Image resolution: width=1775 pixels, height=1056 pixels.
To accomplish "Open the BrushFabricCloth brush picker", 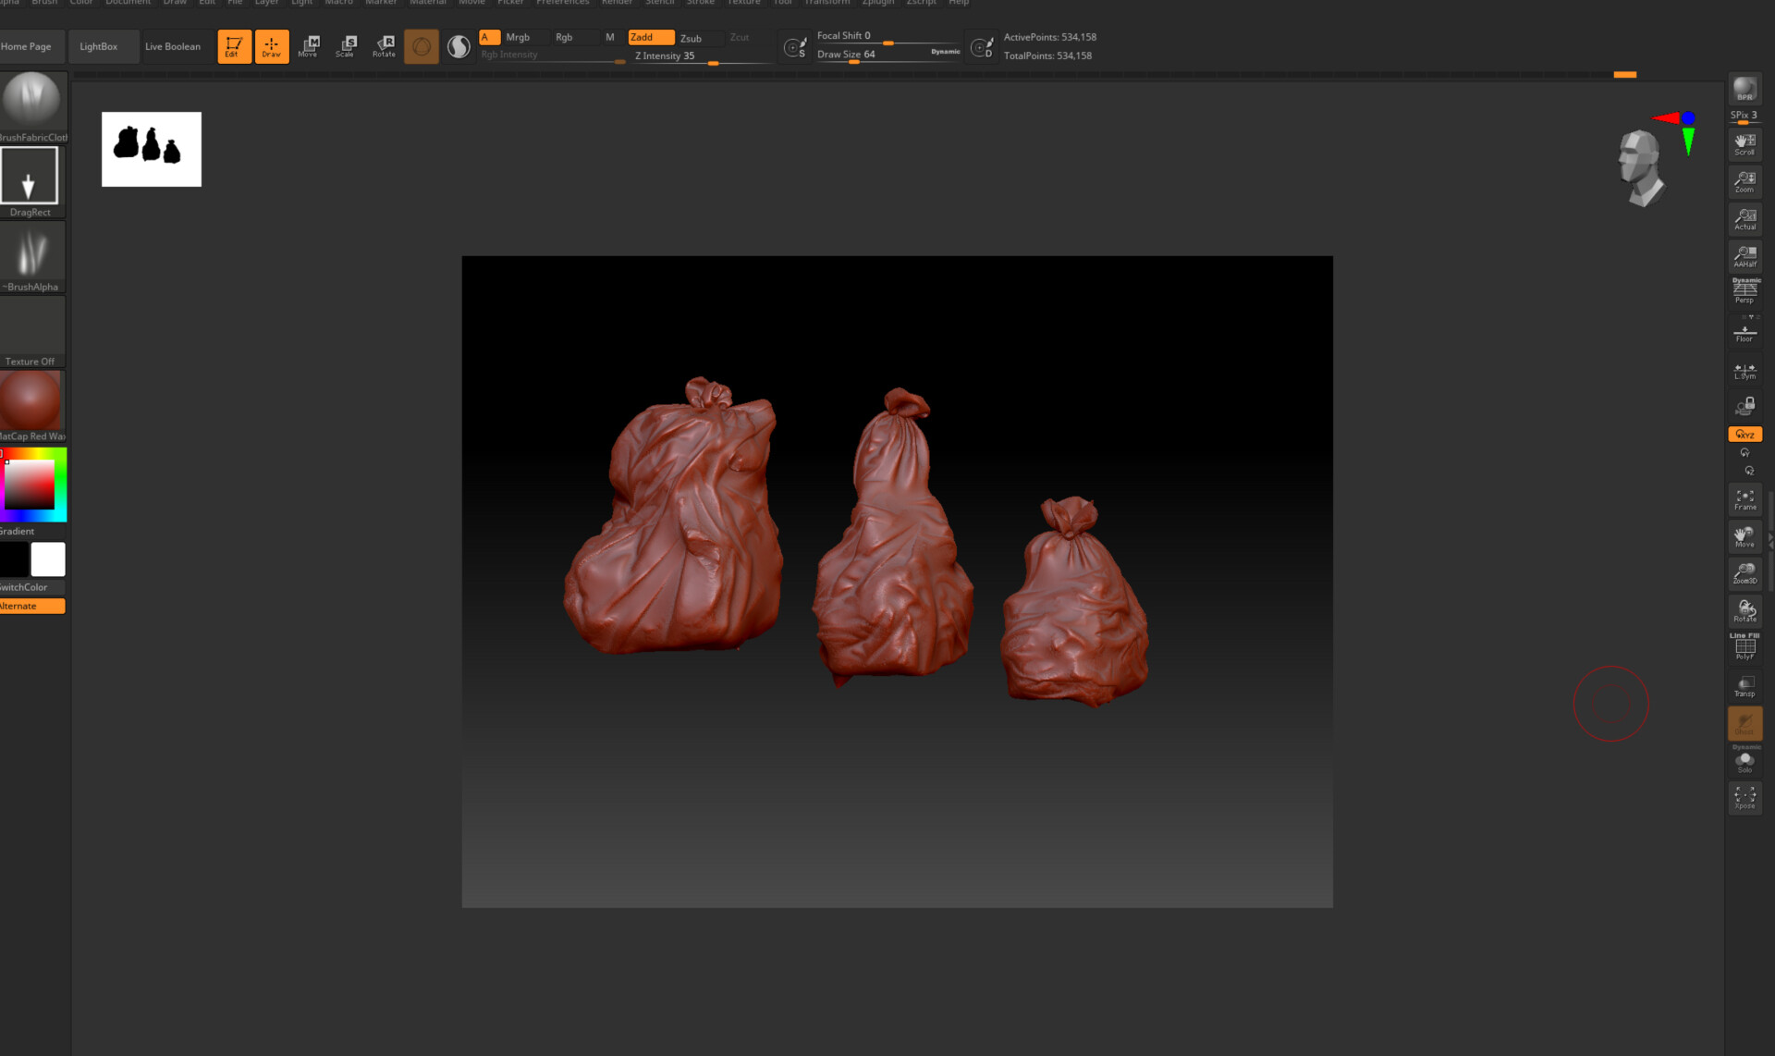I will 32,100.
